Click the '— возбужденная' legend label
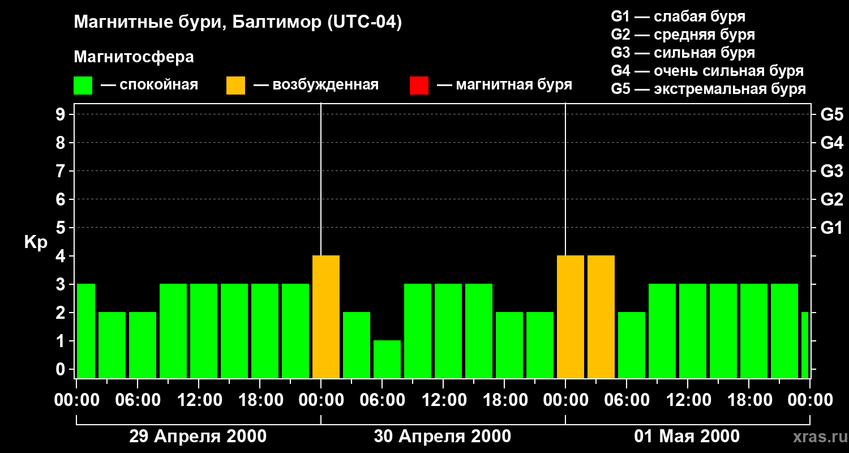Viewport: 849px width, 453px height. click(316, 85)
